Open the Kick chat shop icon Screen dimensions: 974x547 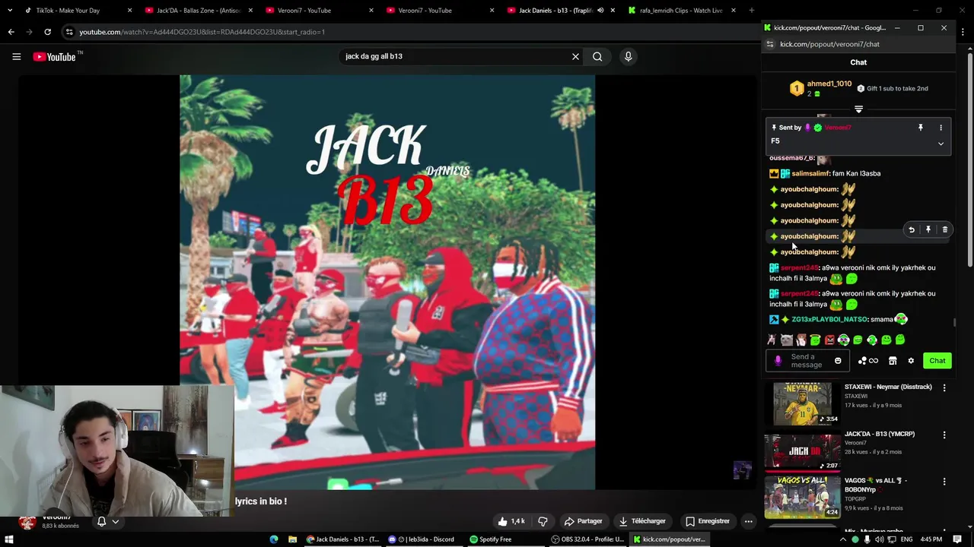point(893,361)
